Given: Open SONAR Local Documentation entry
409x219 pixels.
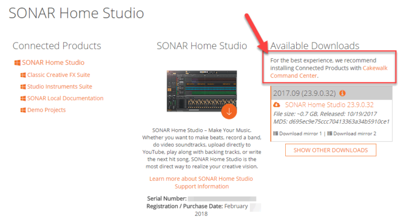Looking at the screenshot, I should point(65,99).
